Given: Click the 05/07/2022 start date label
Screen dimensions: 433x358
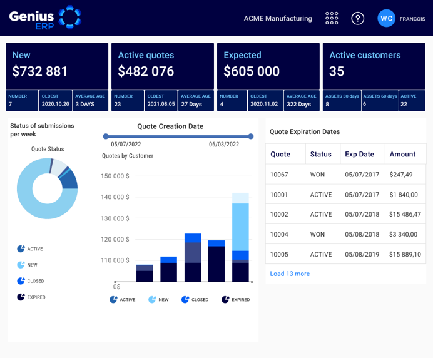Looking at the screenshot, I should pos(126,144).
